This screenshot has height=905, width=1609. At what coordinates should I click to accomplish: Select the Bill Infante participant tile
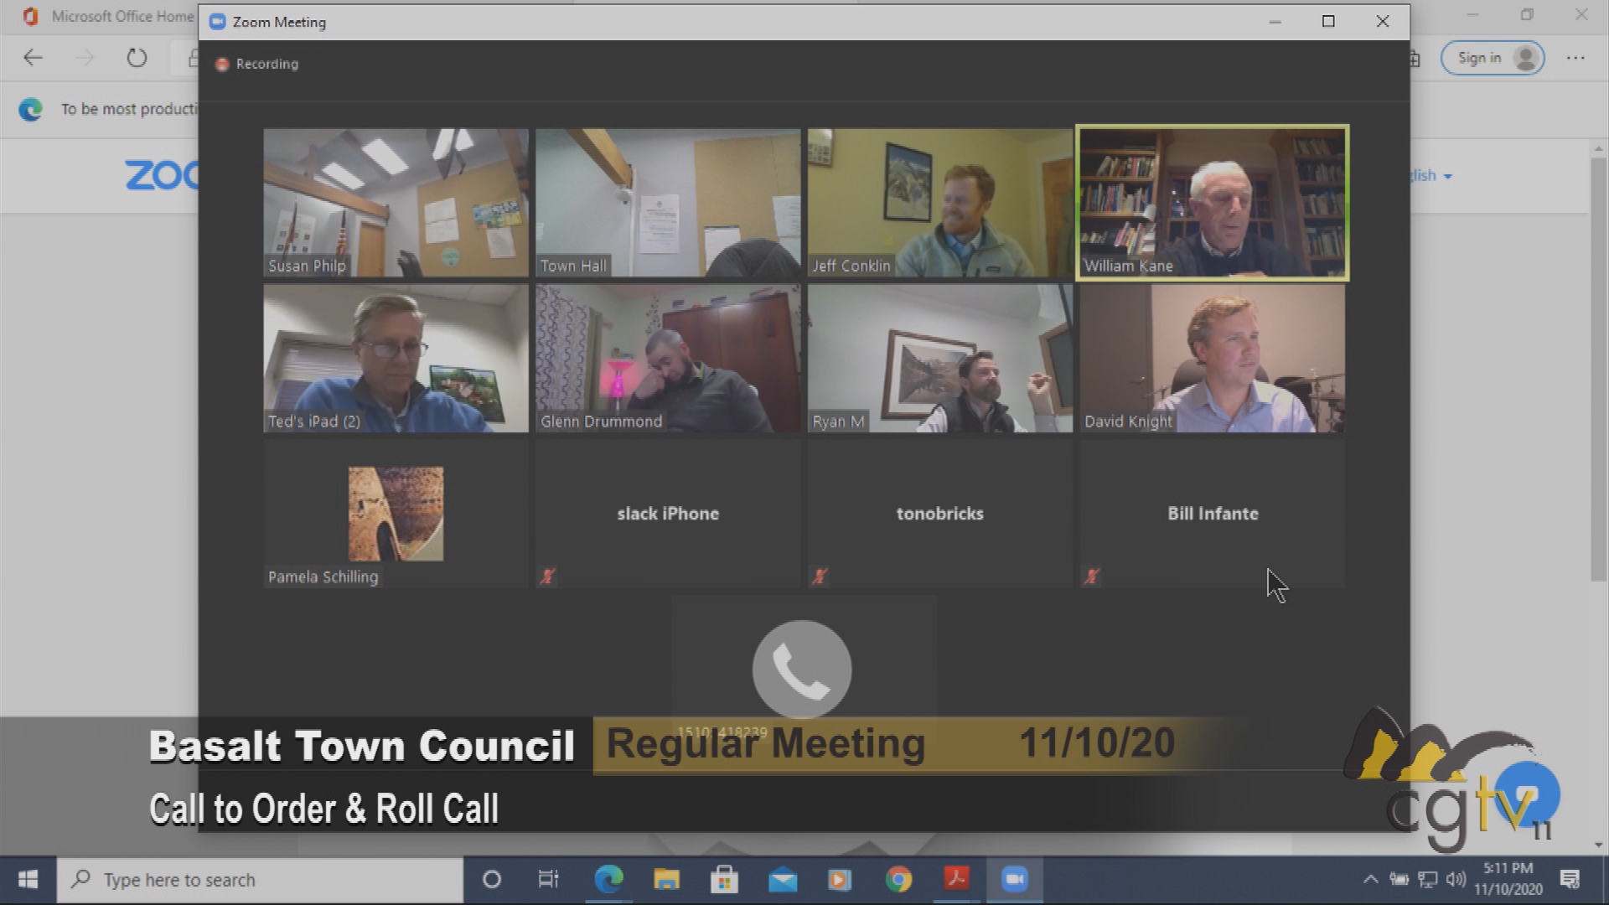coord(1212,514)
